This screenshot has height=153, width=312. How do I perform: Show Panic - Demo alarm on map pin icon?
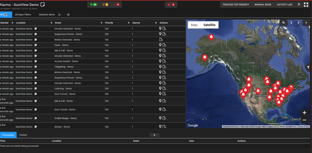pos(160,45)
